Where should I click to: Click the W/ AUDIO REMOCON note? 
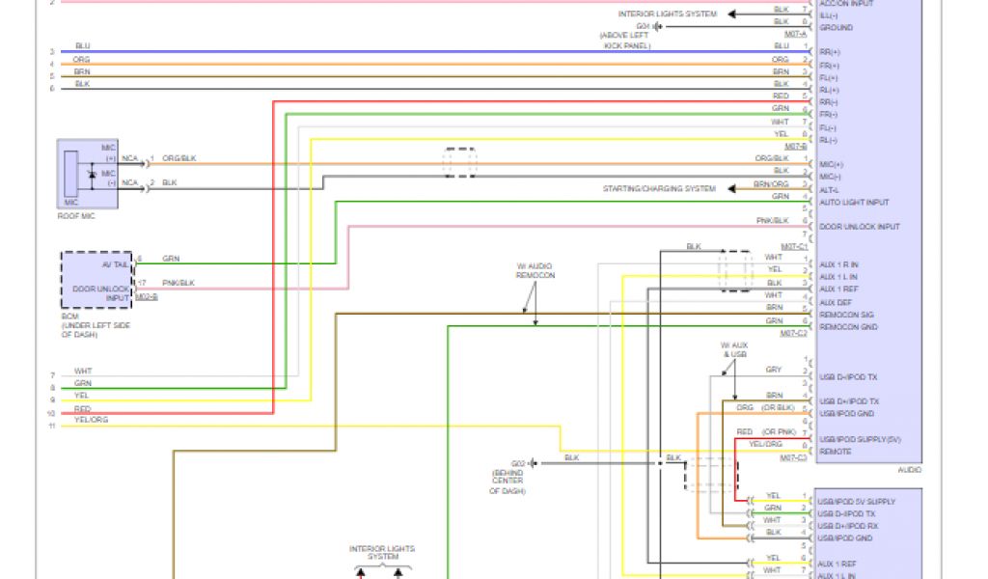(535, 270)
